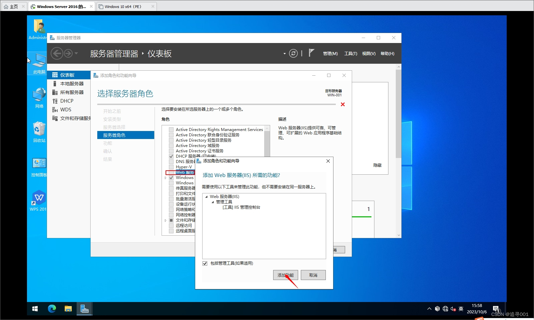
Task: Click the refresh icon in Server Manager header
Action: (293, 53)
